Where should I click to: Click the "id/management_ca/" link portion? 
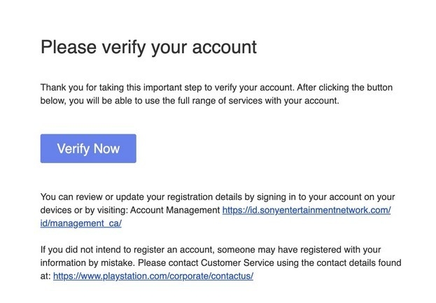click(x=81, y=223)
